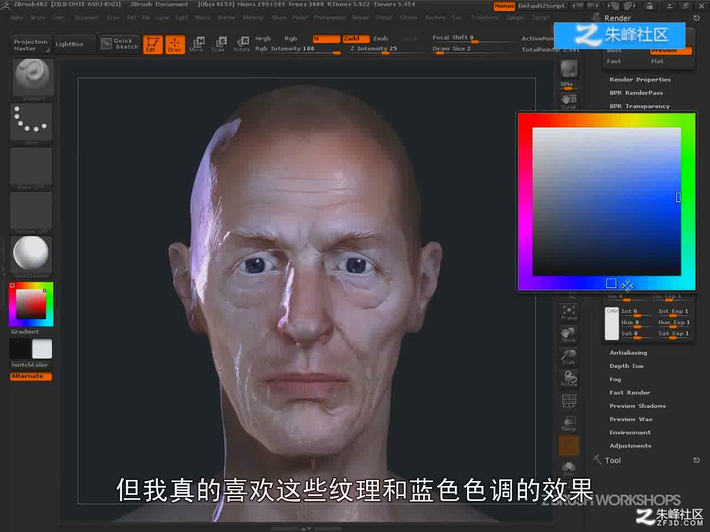Open the Preferences menu
The width and height of the screenshot is (710, 532).
330,18
